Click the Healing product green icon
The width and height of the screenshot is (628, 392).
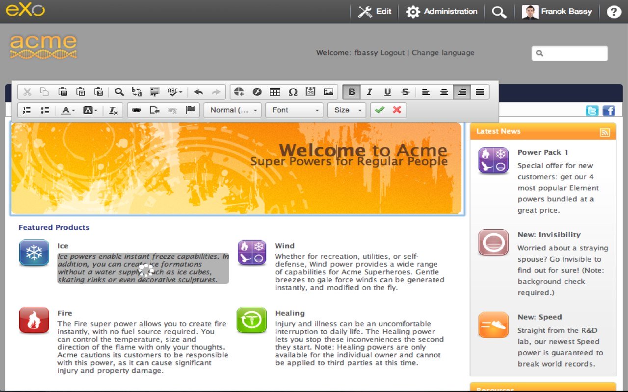click(252, 320)
